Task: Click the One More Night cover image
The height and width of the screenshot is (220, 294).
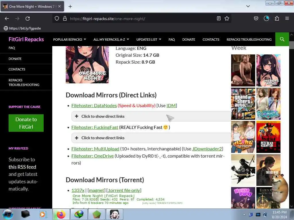Action: pyautogui.click(x=87, y=65)
